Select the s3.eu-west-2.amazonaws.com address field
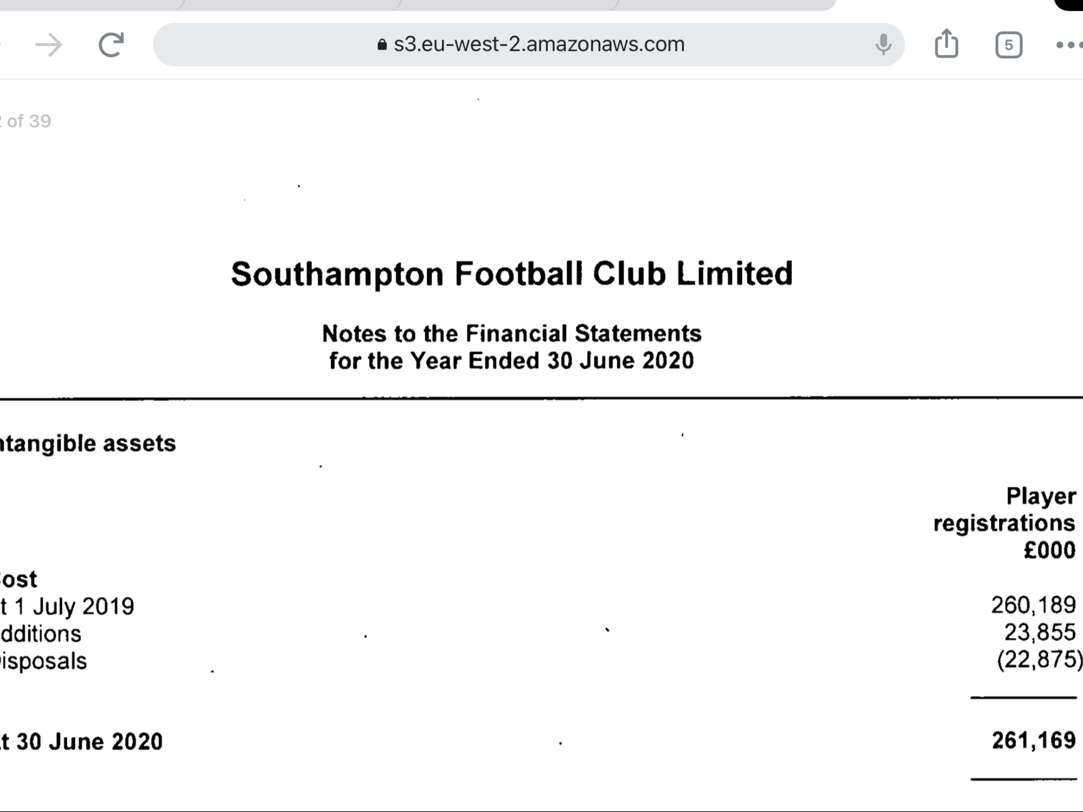Viewport: 1083px width, 812px height. tap(529, 44)
